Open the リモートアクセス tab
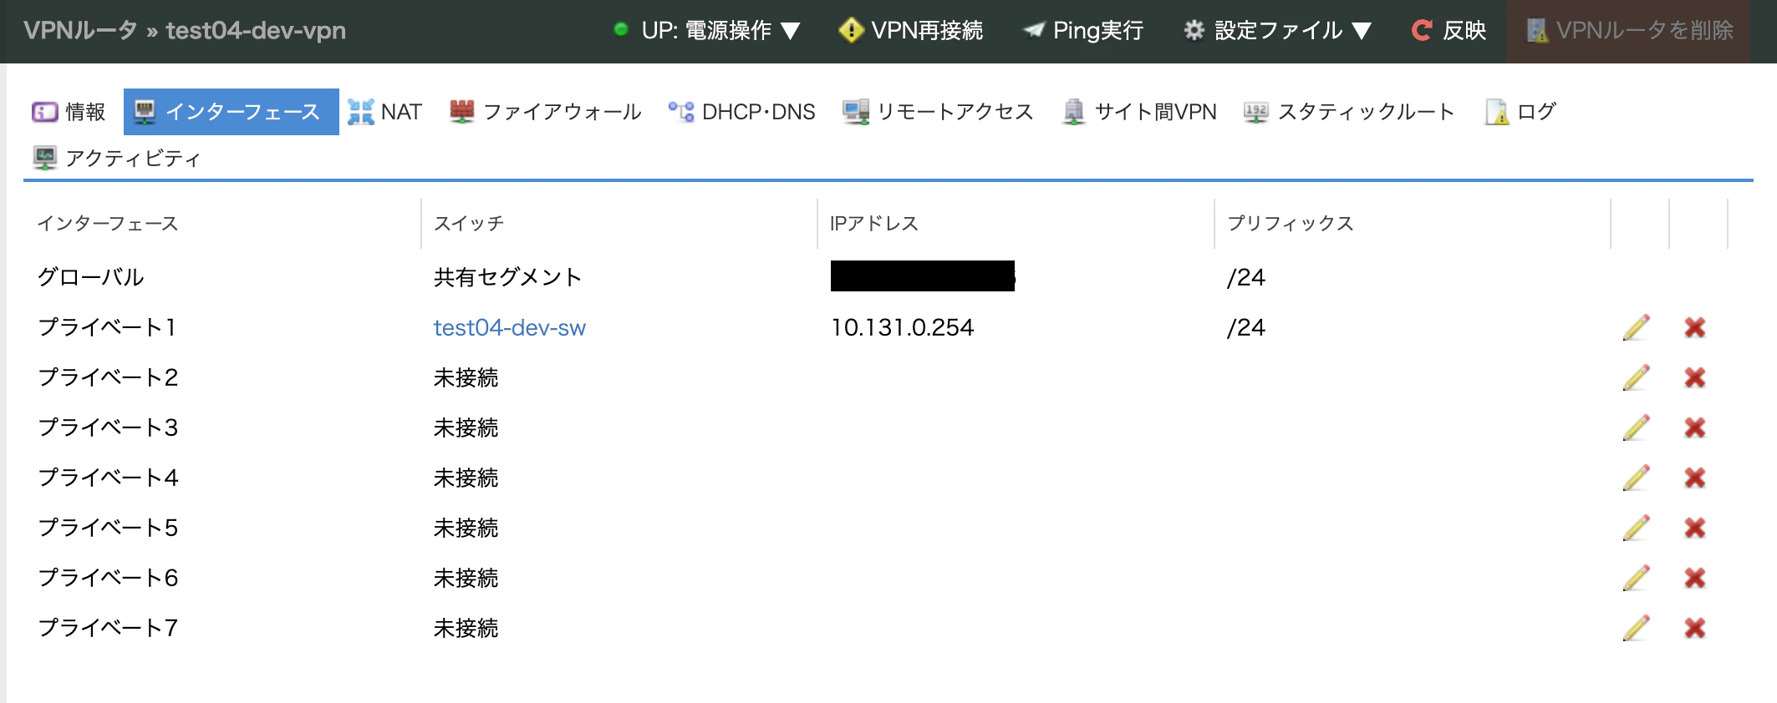The height and width of the screenshot is (703, 1777). [938, 111]
